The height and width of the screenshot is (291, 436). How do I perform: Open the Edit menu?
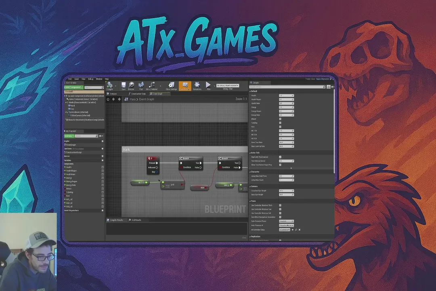coord(70,79)
